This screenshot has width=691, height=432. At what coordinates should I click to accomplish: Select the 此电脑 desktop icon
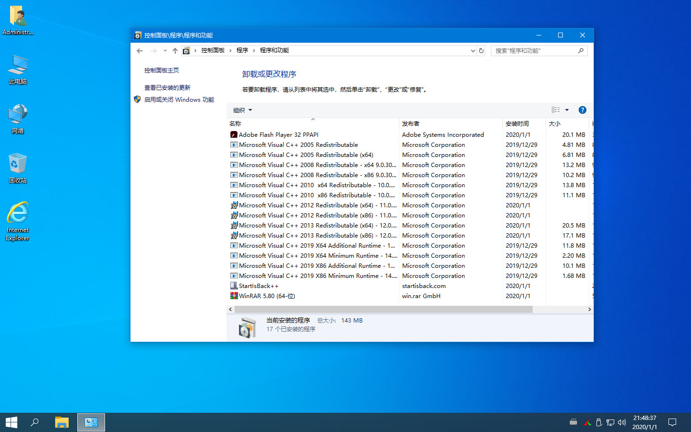pyautogui.click(x=18, y=70)
